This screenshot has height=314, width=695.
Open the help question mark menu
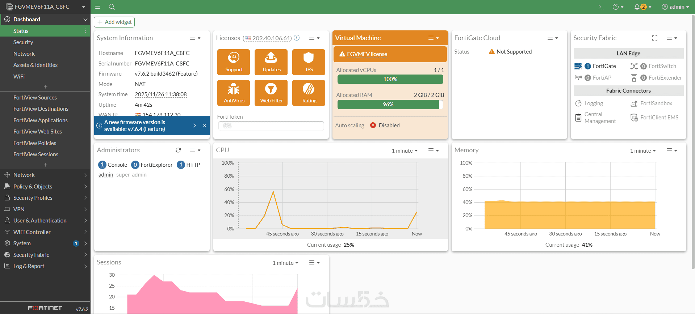(x=618, y=7)
